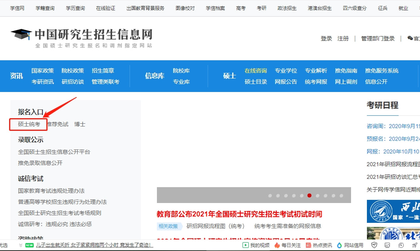The image size is (420, 251).
Task: Open 考研资讯 in blue navigation
Action: (42, 82)
